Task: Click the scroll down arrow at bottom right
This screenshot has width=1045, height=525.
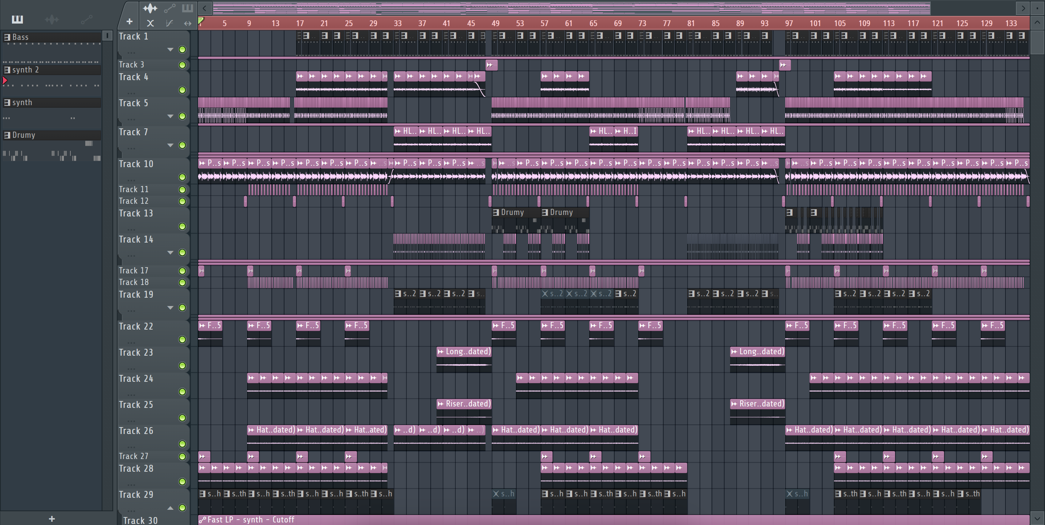Action: pos(1037,518)
